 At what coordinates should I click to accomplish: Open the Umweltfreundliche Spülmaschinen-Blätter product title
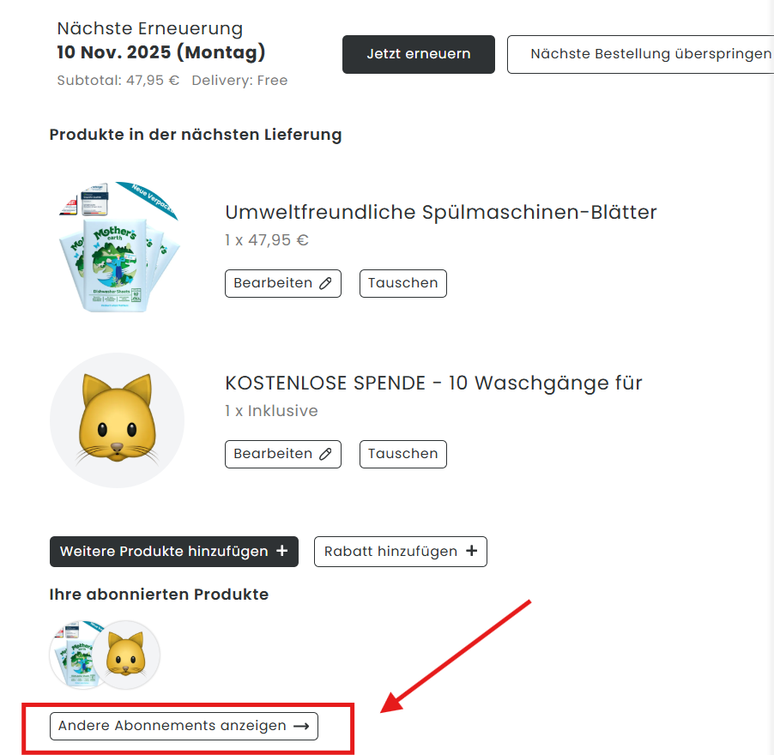click(441, 212)
